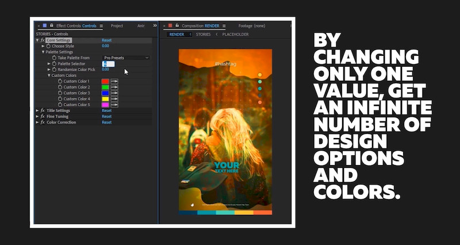The height and width of the screenshot is (245, 460).
Task: Reset the Color Correction effect
Action: (106, 122)
